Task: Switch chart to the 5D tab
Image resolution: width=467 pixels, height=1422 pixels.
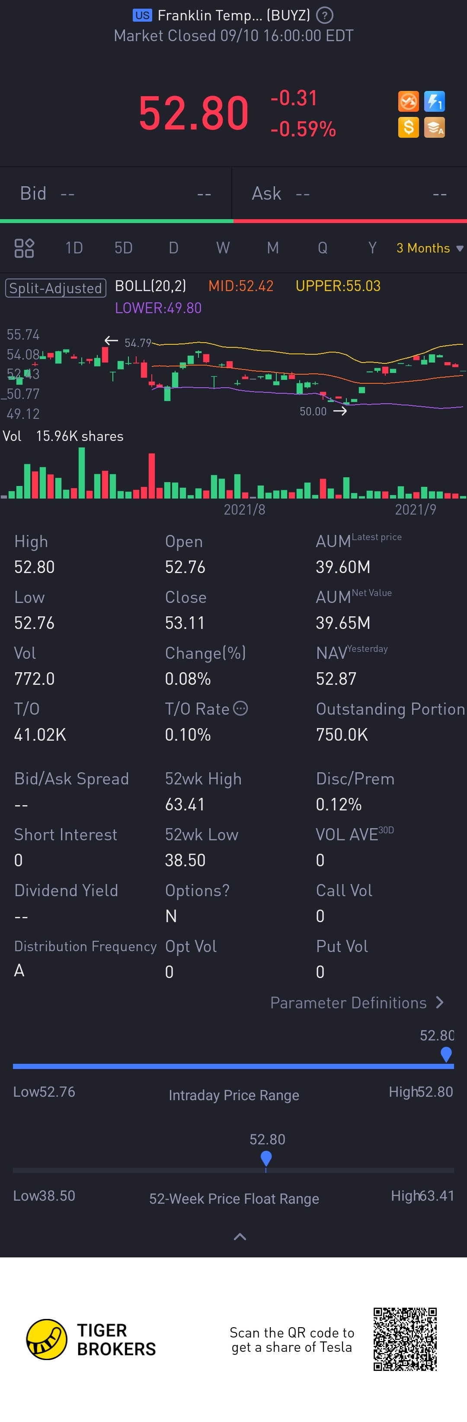Action: (124, 248)
